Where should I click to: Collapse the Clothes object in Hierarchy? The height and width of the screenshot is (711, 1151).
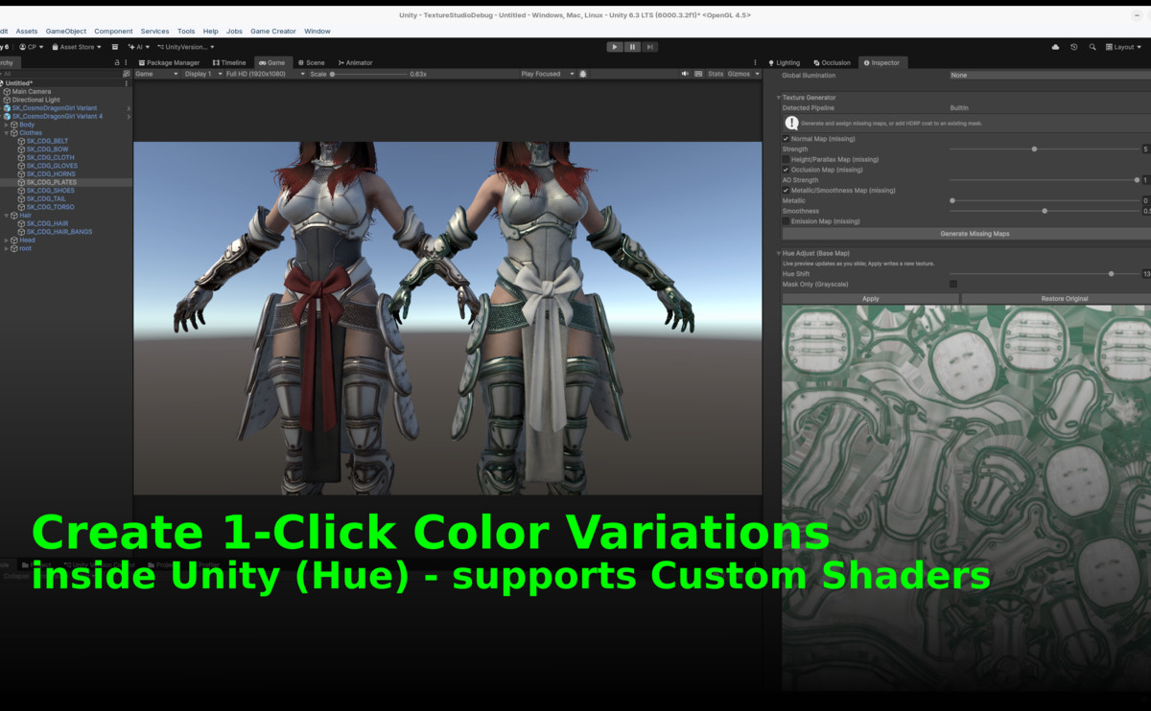pos(7,133)
